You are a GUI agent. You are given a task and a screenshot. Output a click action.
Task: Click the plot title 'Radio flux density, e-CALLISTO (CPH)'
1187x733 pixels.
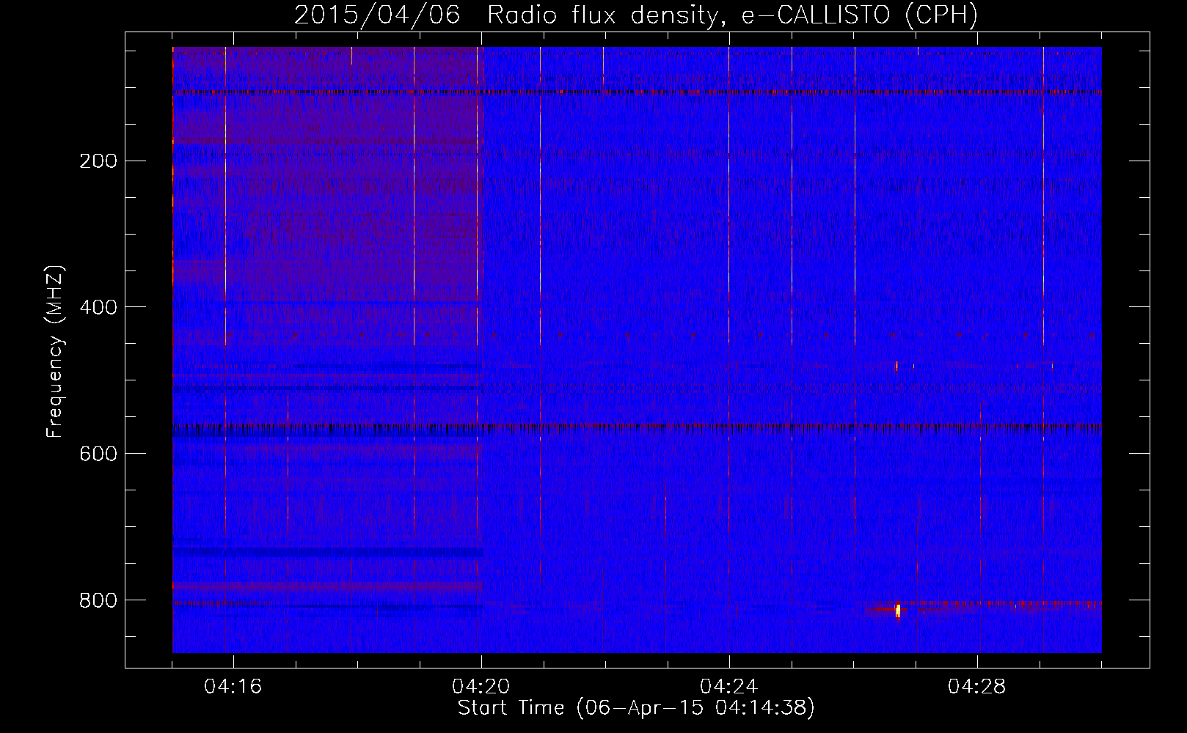coord(732,15)
